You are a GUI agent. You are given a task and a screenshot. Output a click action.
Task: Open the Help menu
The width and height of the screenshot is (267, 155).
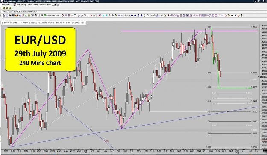click(x=49, y=5)
